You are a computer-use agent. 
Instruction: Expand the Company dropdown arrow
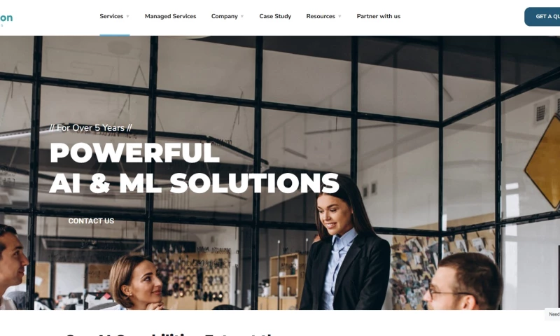click(x=242, y=16)
